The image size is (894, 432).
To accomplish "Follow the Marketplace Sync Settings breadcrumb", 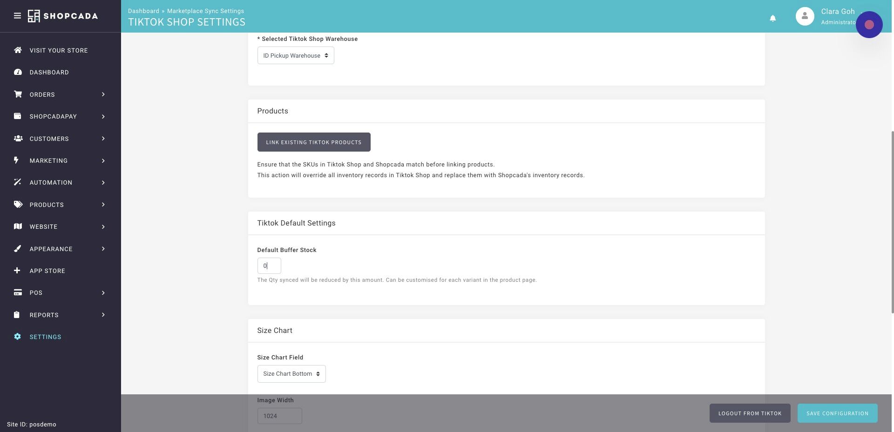I will [x=205, y=11].
